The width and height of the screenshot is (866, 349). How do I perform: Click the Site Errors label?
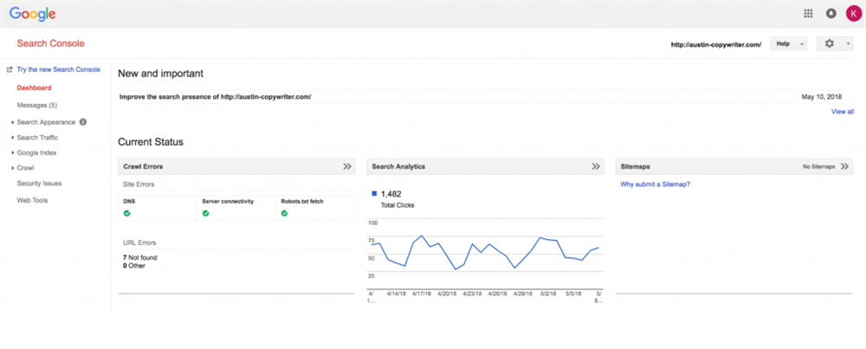139,184
